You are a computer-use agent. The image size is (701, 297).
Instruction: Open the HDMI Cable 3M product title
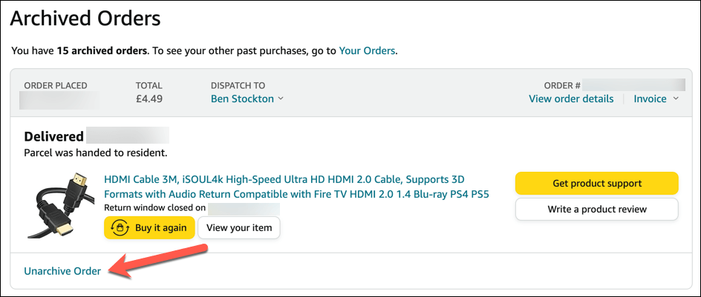(296, 187)
